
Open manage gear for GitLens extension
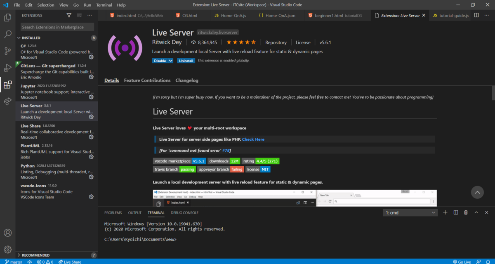pyautogui.click(x=91, y=77)
